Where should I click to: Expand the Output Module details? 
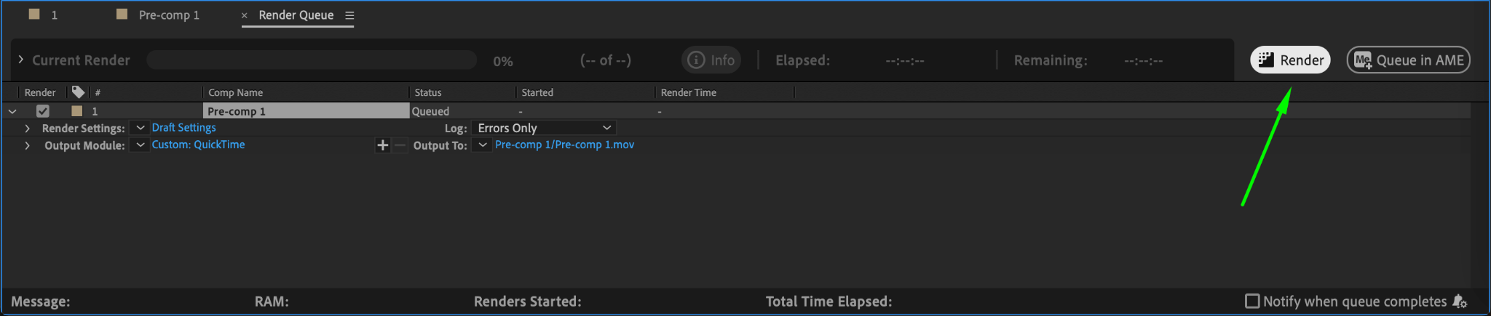[28, 145]
